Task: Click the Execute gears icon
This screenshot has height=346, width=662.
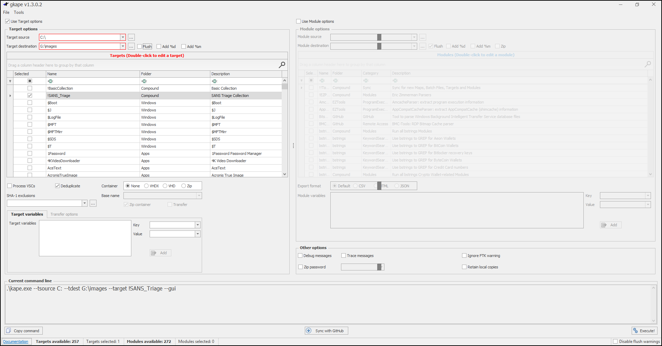Action: [x=635, y=331]
